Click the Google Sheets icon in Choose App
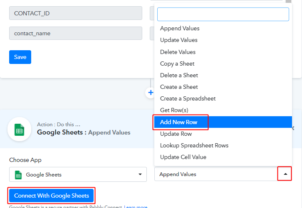 (18, 175)
